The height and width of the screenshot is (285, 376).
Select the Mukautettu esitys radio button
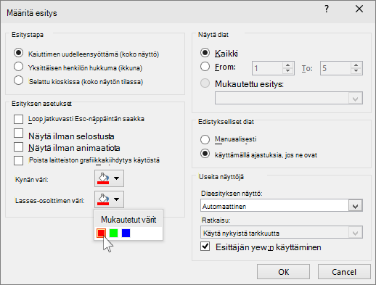205,83
